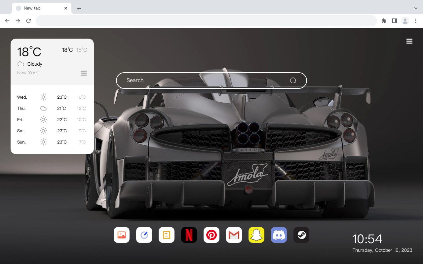Select the Wed. forecast row label
Viewport: 423px width, 264px height.
[22, 97]
